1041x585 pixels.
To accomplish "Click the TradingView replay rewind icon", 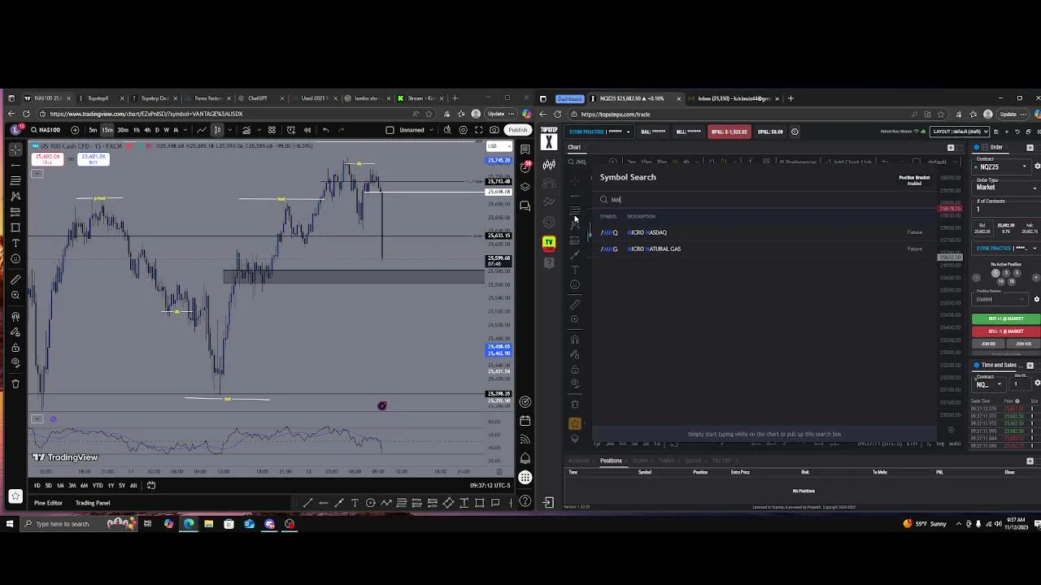I will (x=307, y=130).
